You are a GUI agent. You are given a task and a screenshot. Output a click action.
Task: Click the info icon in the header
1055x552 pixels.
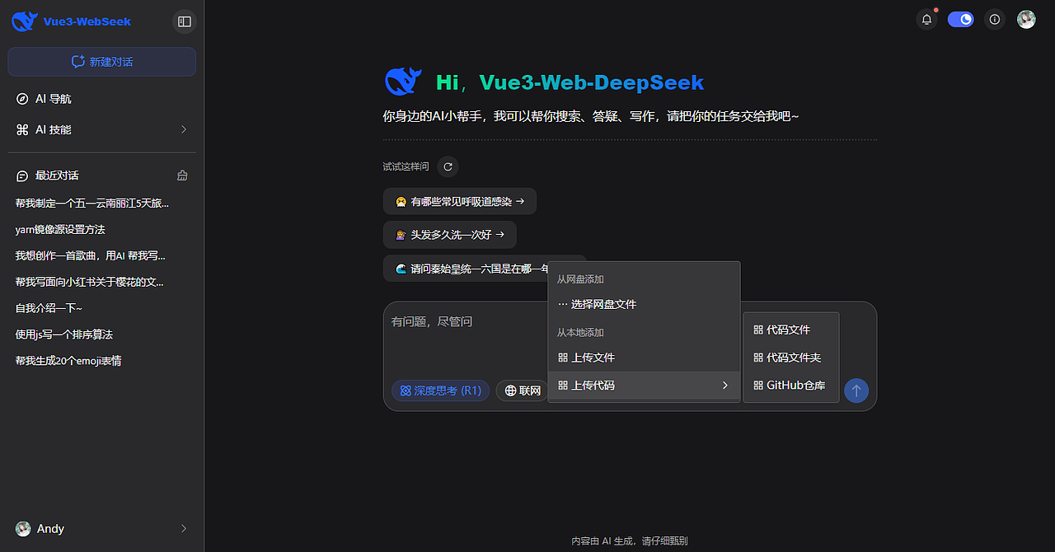point(994,19)
